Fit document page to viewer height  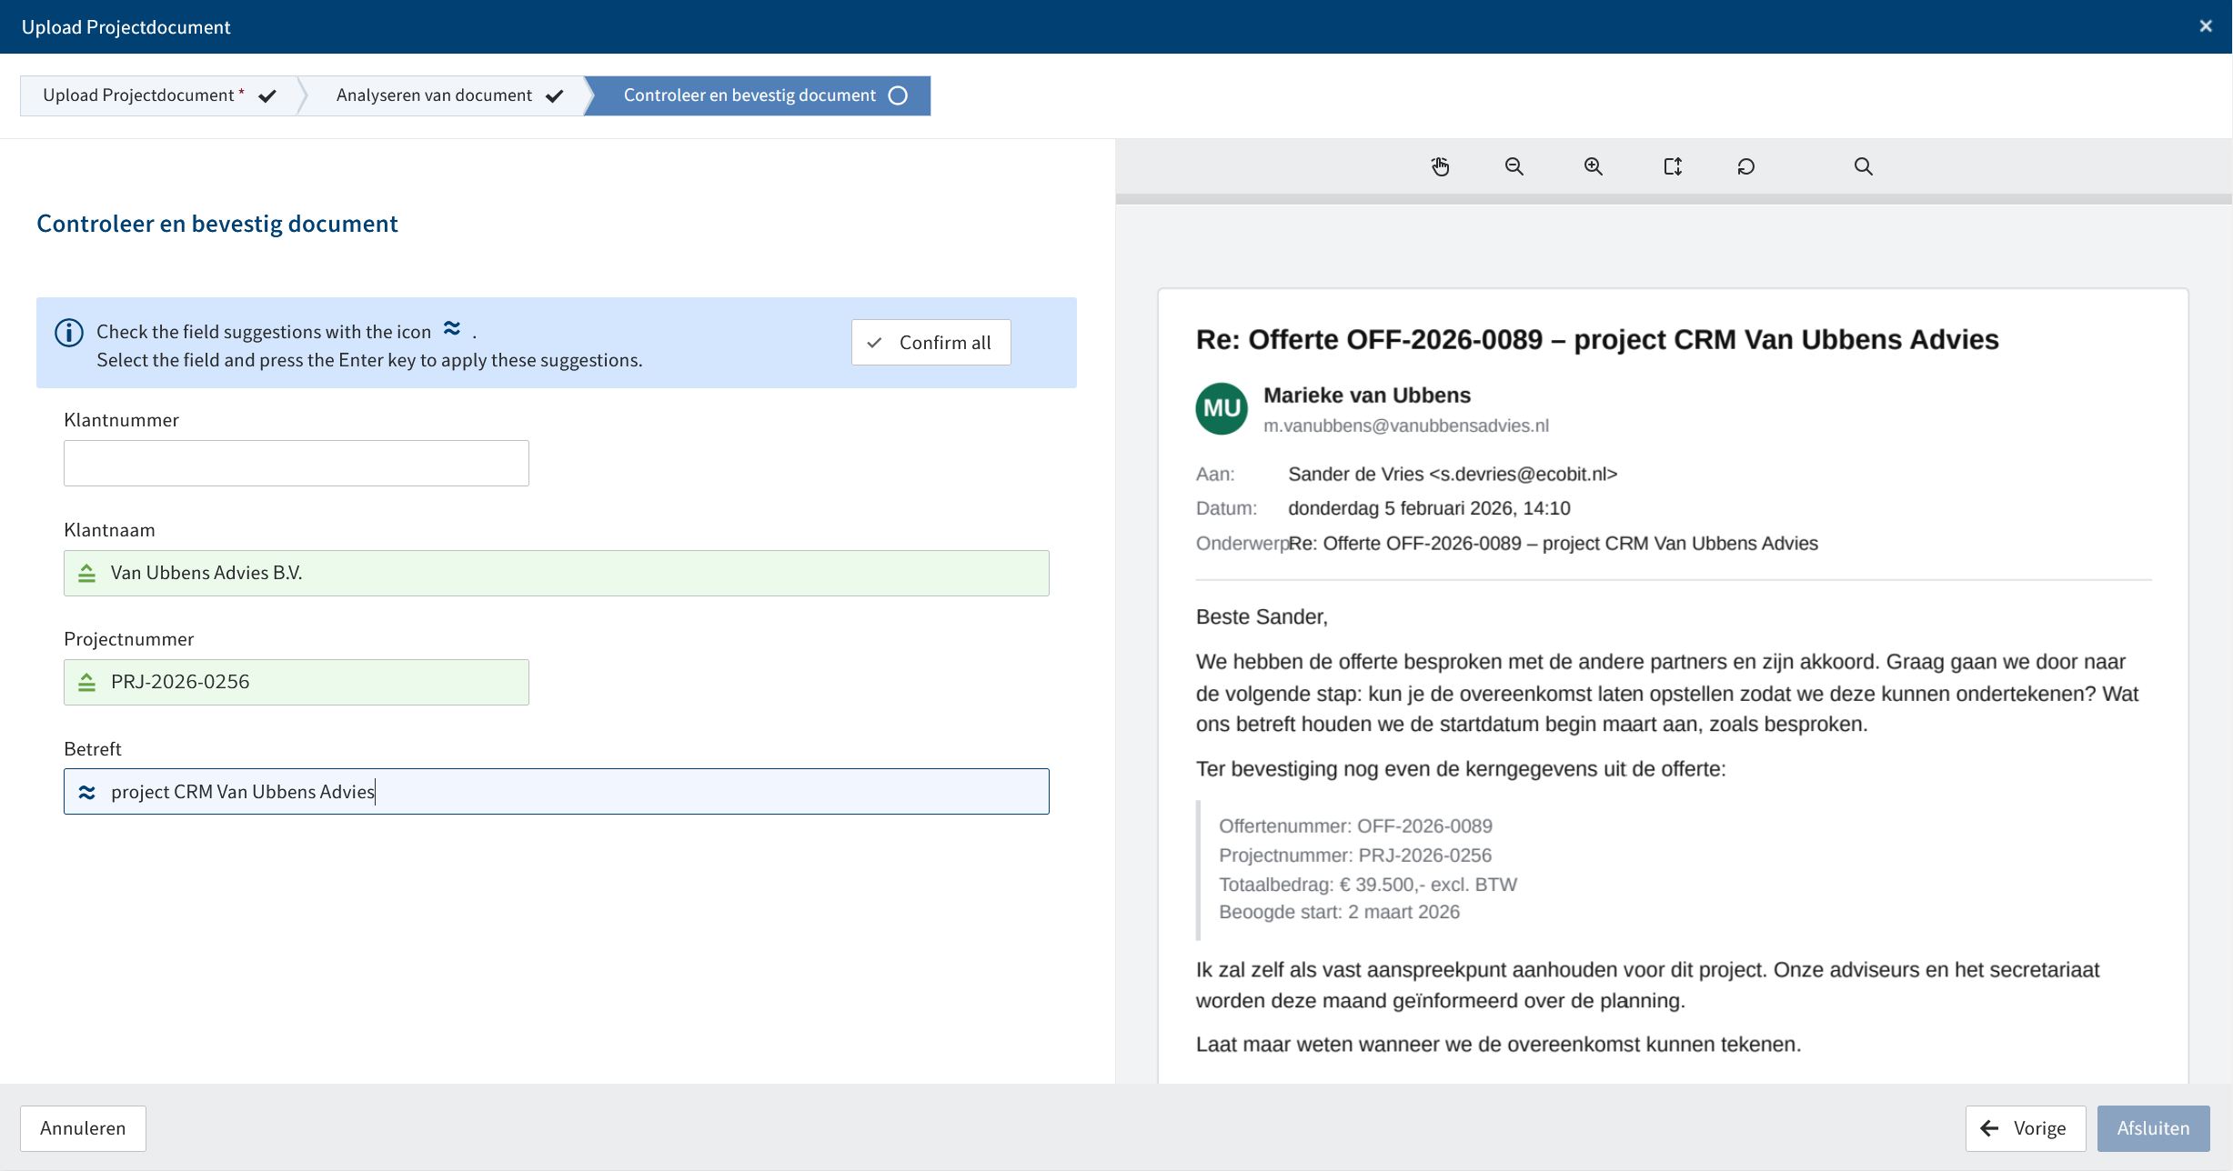(x=1673, y=166)
